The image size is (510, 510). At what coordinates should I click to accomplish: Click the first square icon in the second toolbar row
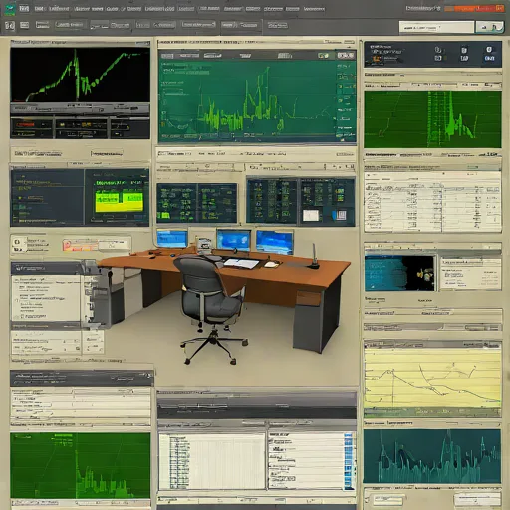[x=10, y=25]
